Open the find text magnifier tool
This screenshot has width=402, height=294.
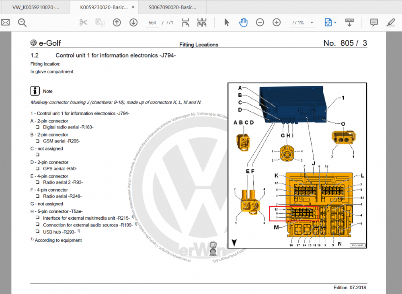22,22
